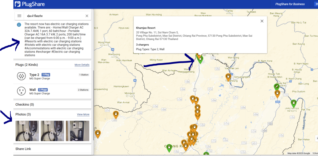Select the '1 Station' label in the Type 2 row
The image size is (318, 156).
click(84, 75)
